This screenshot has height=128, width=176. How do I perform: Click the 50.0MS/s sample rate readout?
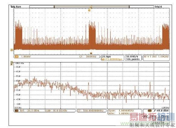[132, 56]
